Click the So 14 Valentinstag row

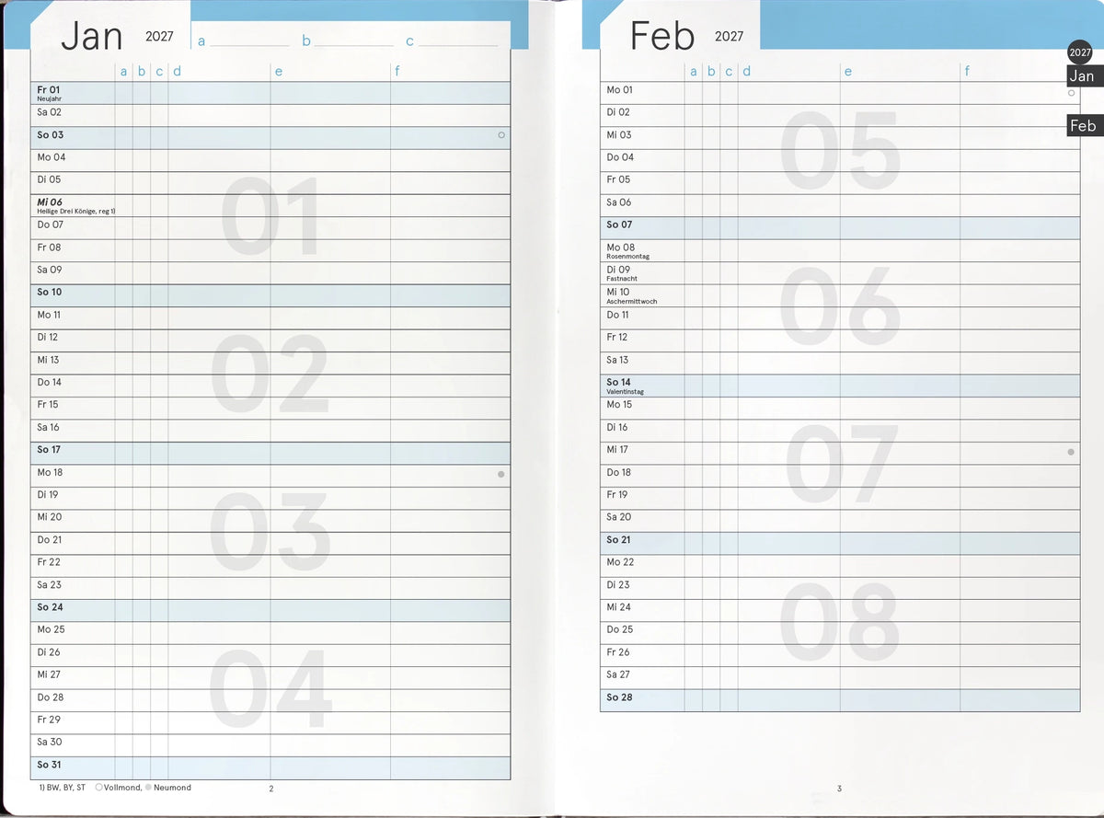click(x=840, y=386)
